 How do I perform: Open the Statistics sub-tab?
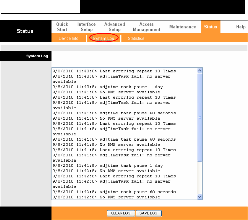(x=136, y=38)
